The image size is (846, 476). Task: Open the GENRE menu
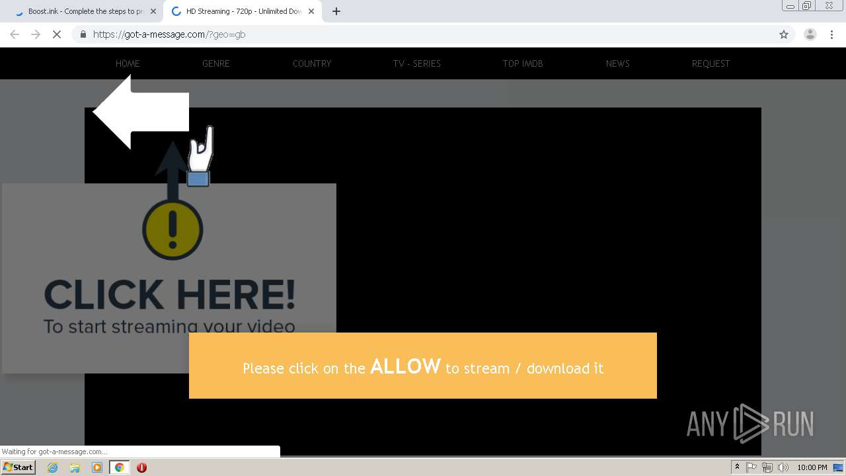(216, 63)
